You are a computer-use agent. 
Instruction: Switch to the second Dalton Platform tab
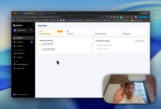click(x=55, y=13)
